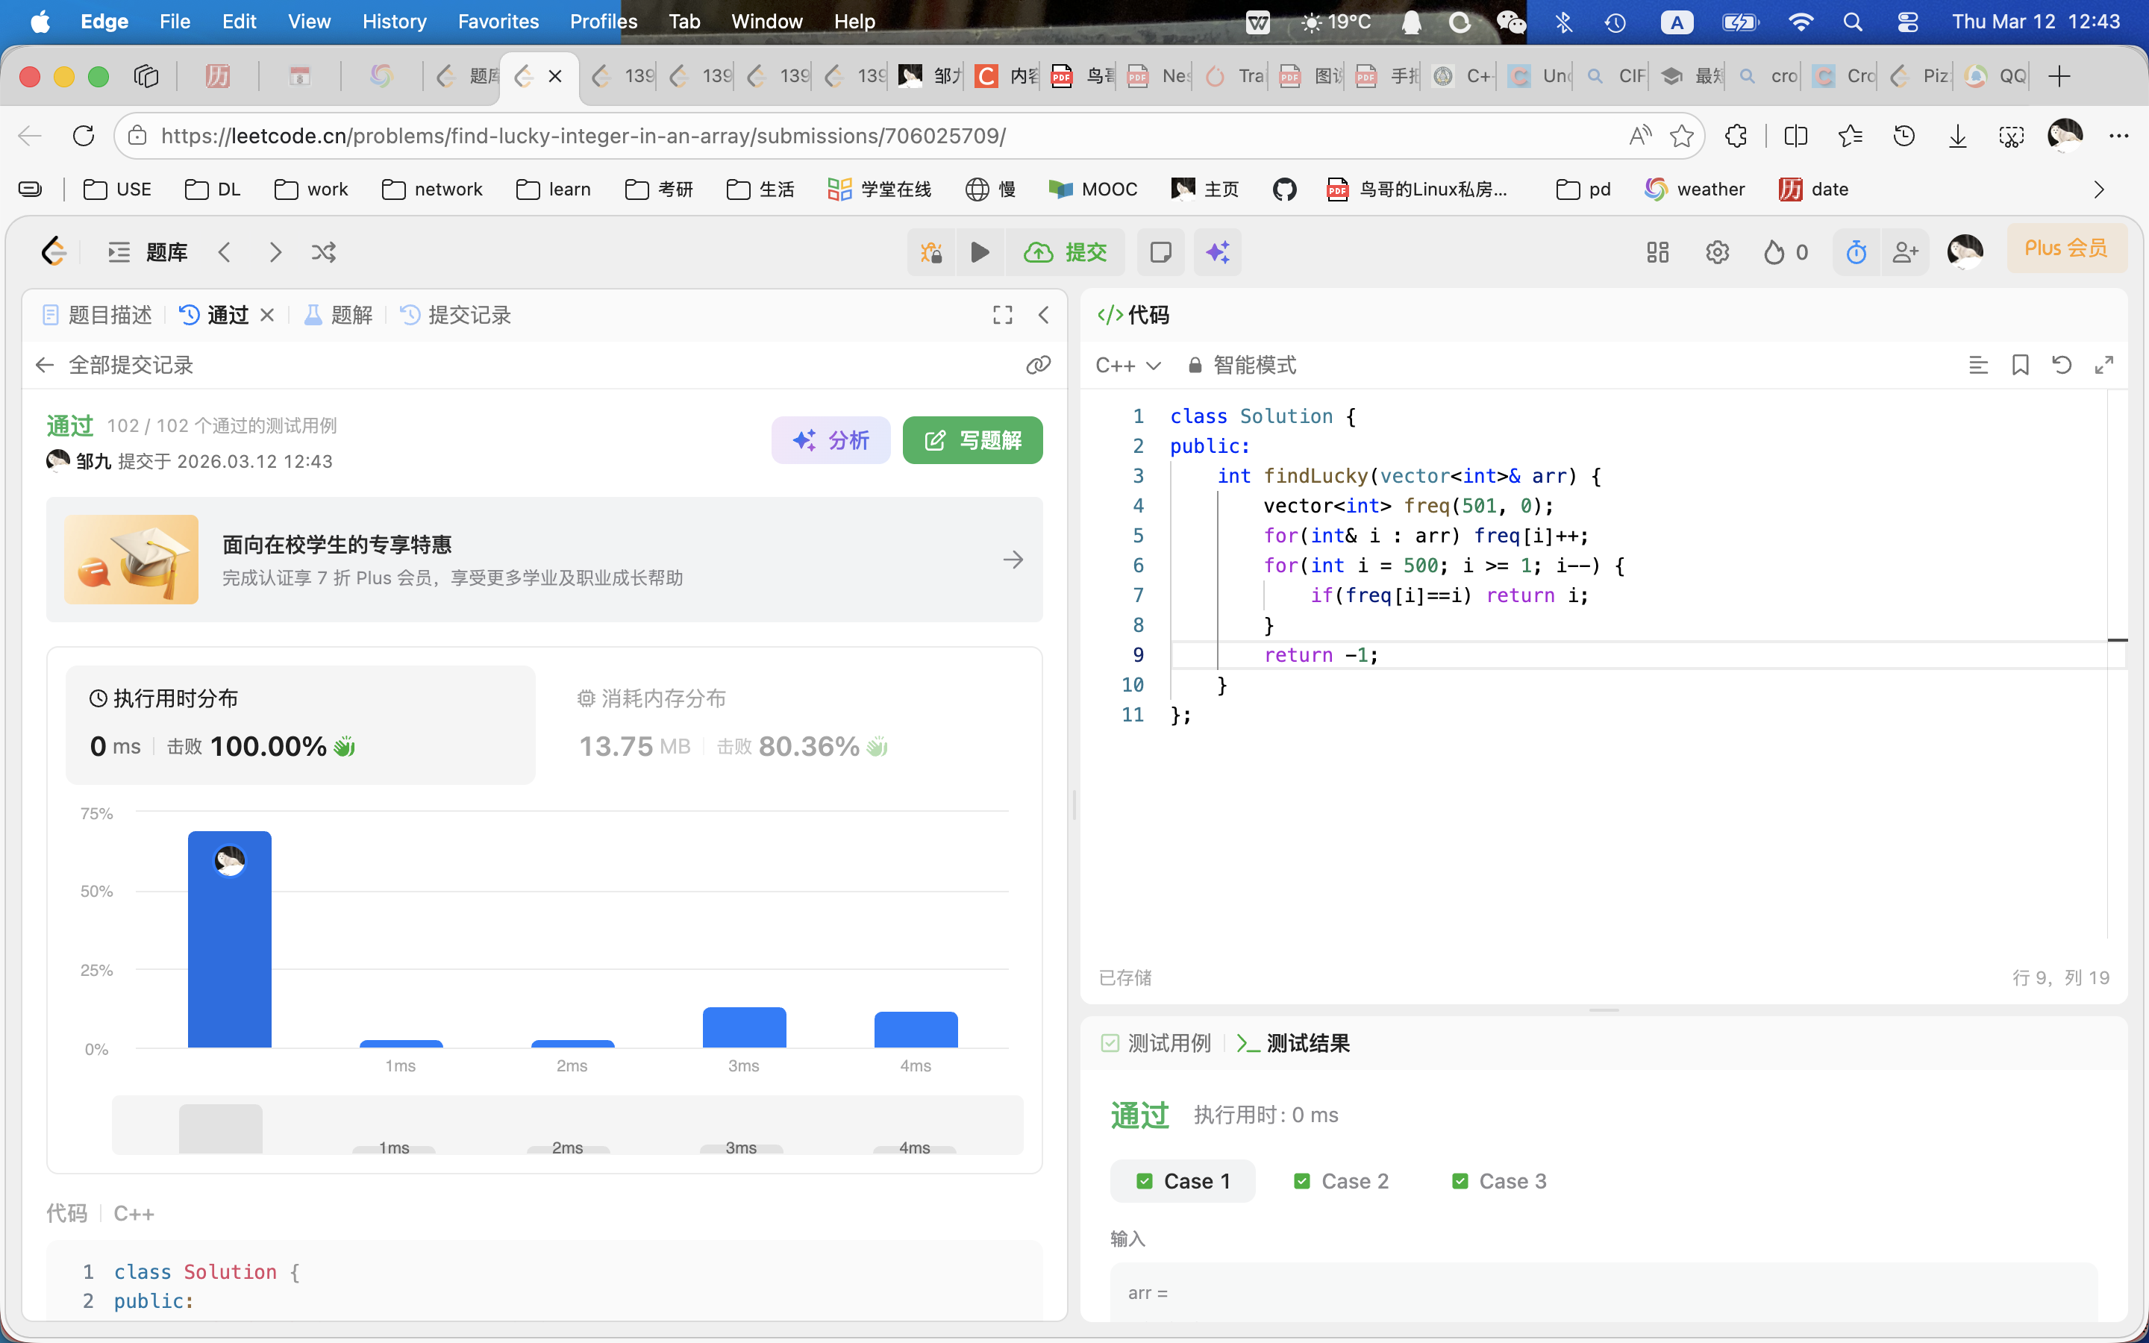This screenshot has width=2149, height=1343.
Task: Reset code with the undo arrow icon
Action: click(2062, 365)
